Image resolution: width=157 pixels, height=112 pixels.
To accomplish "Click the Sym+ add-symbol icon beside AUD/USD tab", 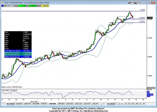I will pos(13,104).
